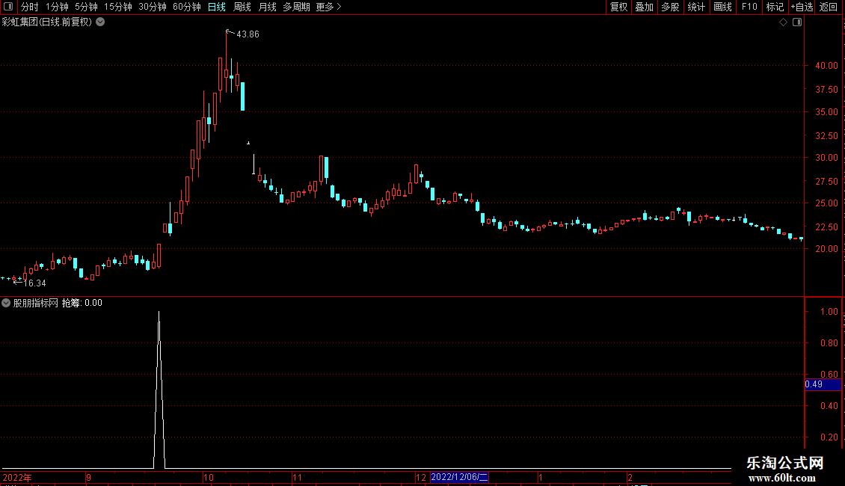Click the 标记 mark button
The width and height of the screenshot is (845, 486).
tap(775, 7)
